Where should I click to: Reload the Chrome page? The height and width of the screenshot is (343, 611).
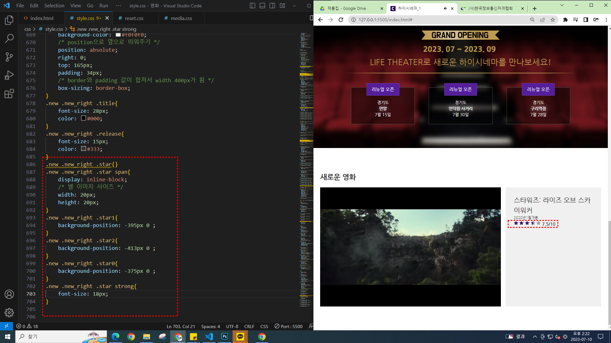[341, 20]
